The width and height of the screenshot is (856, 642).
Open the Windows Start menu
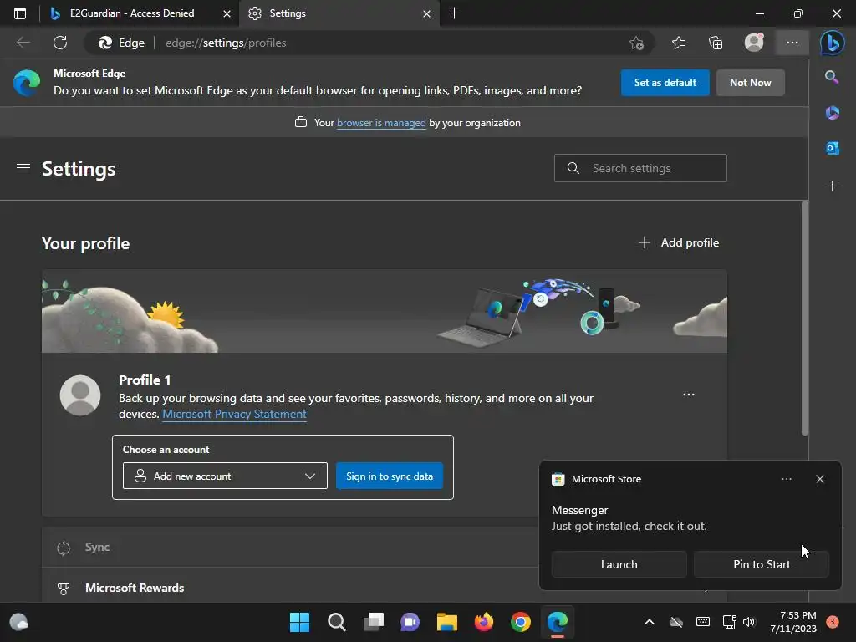299,622
